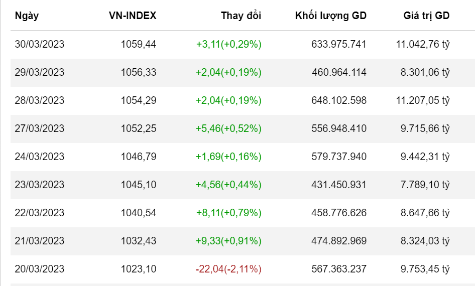Select the date 20/03/2023
Image resolution: width=475 pixels, height=286 pixels.
39,269
